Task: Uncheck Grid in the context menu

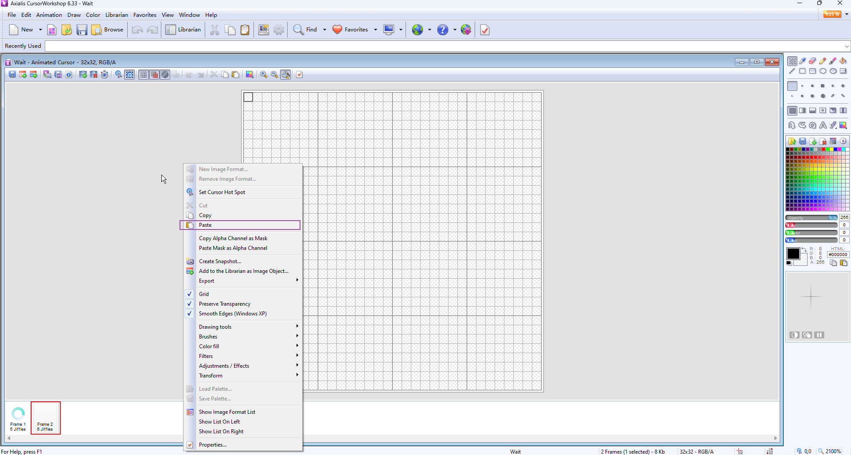Action: tap(204, 294)
